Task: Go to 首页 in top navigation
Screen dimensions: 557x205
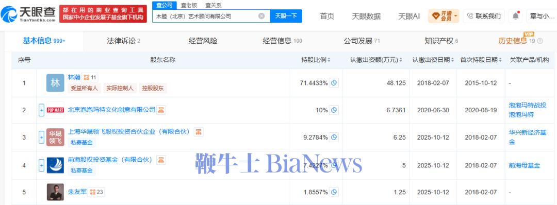Action: pos(327,16)
